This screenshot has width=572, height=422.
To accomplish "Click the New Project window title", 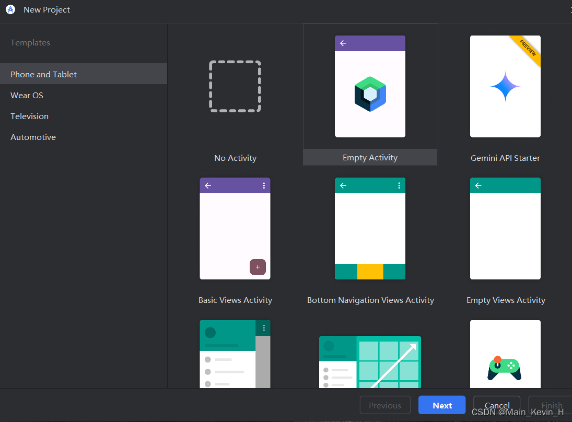I will [x=46, y=10].
